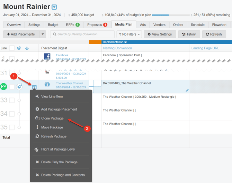Click the View Settings button
The image size is (232, 183).
[x=159, y=34]
